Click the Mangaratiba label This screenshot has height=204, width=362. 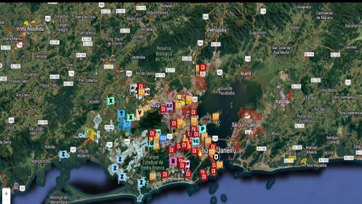point(40,161)
